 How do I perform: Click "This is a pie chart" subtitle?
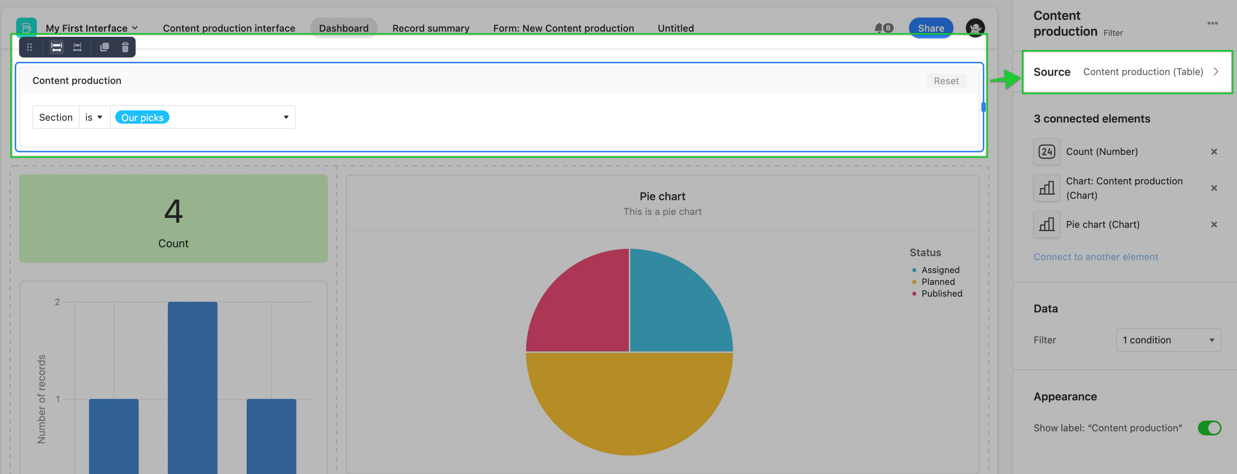tap(662, 212)
